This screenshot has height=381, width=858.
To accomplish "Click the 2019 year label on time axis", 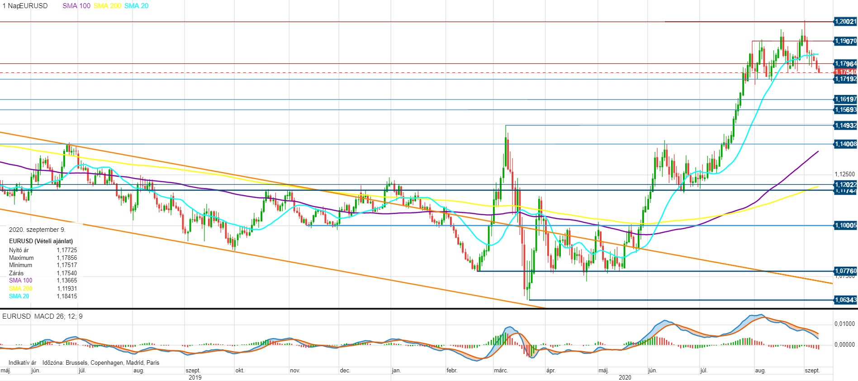I will (195, 377).
